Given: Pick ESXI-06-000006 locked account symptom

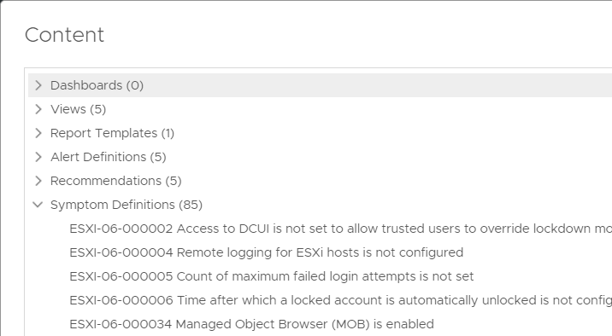Looking at the screenshot, I should (340, 300).
